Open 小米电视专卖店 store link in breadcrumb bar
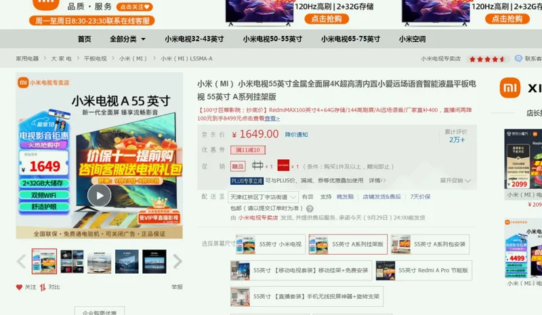The width and height of the screenshot is (542, 315). (441, 58)
